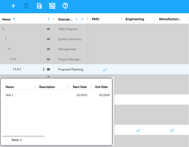Click the Name column header in main grid
This screenshot has width=189, height=147.
[x=6, y=19]
